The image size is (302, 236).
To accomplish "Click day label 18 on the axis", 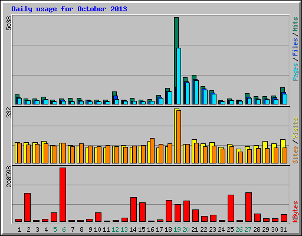I will tap(168, 230).
